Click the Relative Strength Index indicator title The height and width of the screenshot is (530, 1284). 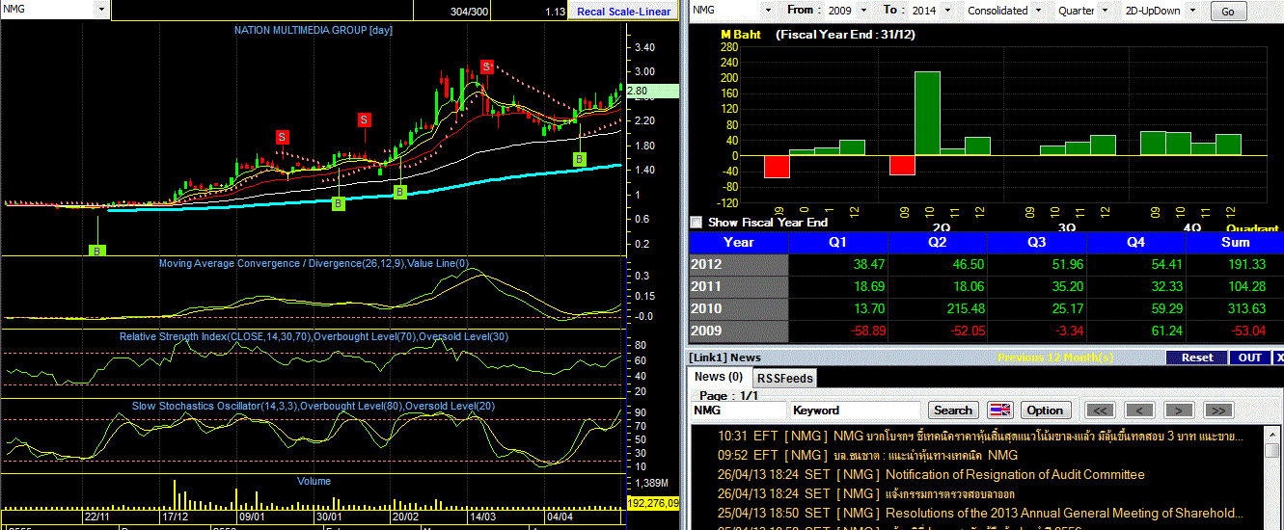(313, 336)
